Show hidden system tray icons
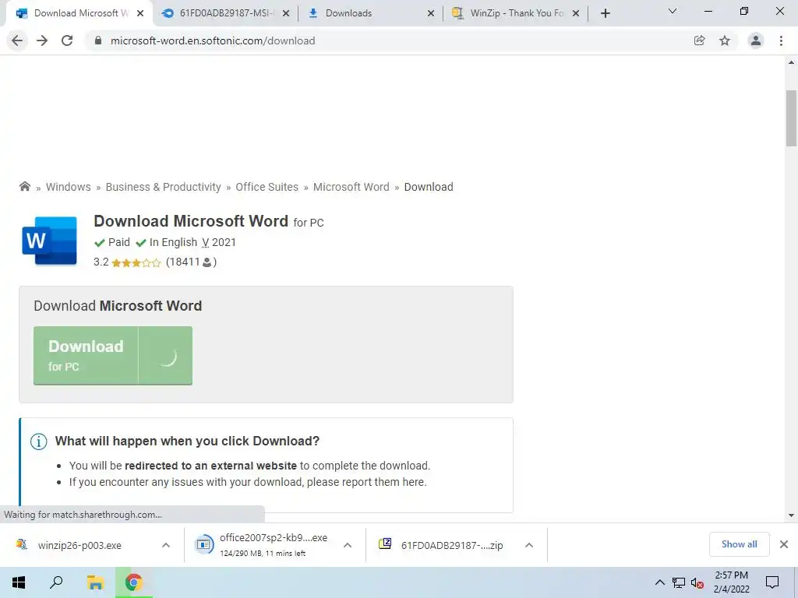 click(659, 582)
